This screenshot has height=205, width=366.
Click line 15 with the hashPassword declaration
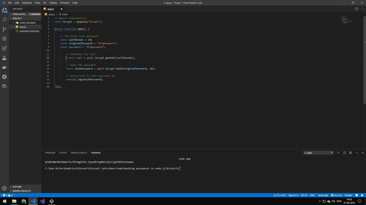tap(110, 68)
